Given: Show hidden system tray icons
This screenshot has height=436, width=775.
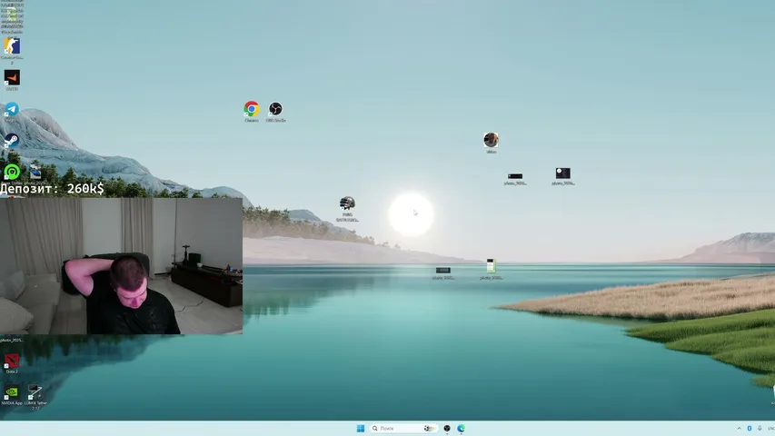Looking at the screenshot, I should 739,428.
